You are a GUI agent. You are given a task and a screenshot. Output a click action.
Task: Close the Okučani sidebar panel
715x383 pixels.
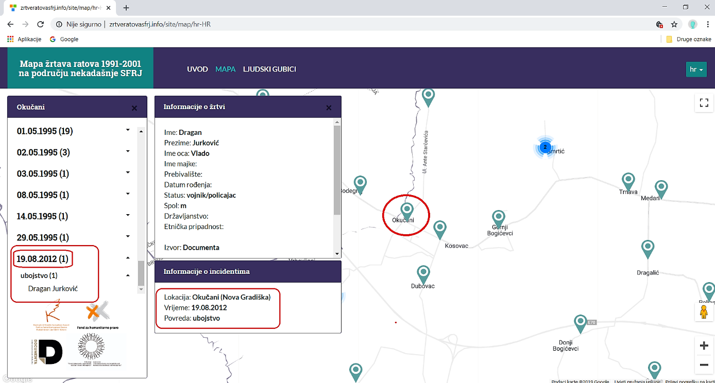coord(134,108)
